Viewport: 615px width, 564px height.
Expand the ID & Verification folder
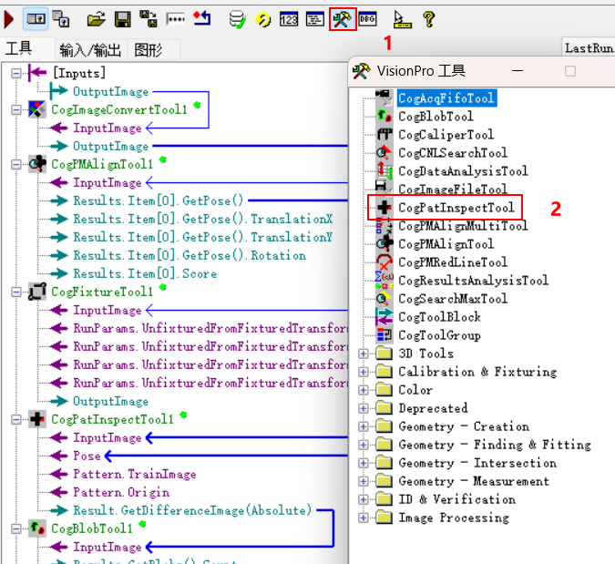tap(364, 499)
